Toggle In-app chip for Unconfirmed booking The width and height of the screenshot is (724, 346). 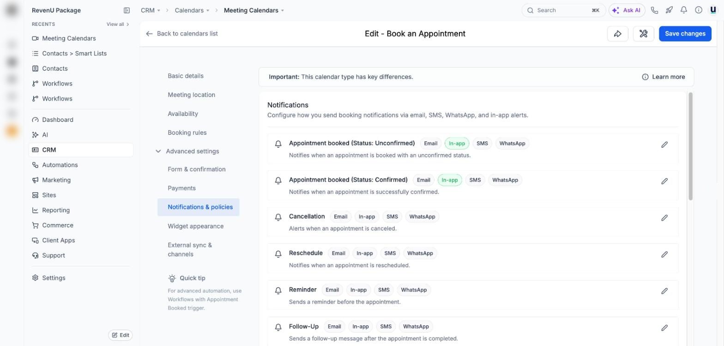(x=457, y=143)
